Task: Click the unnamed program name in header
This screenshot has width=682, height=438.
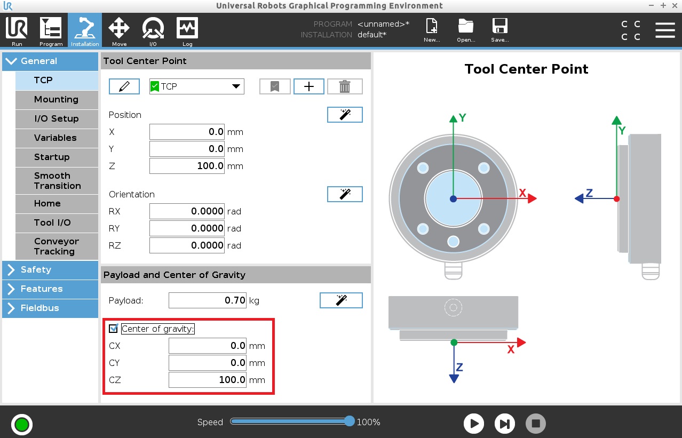Action: point(384,24)
